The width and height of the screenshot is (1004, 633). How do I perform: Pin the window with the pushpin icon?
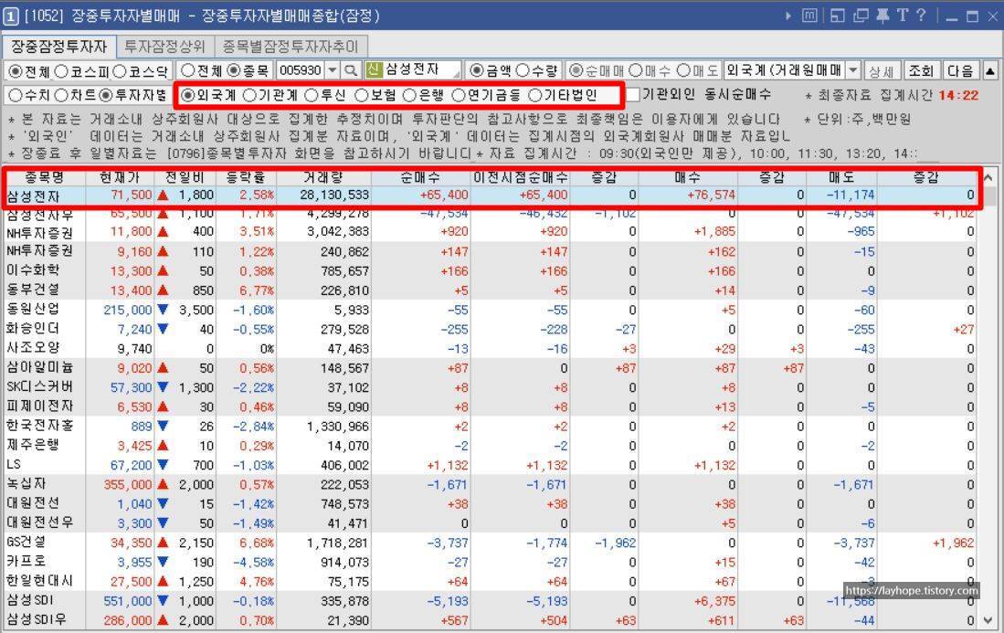point(882,16)
